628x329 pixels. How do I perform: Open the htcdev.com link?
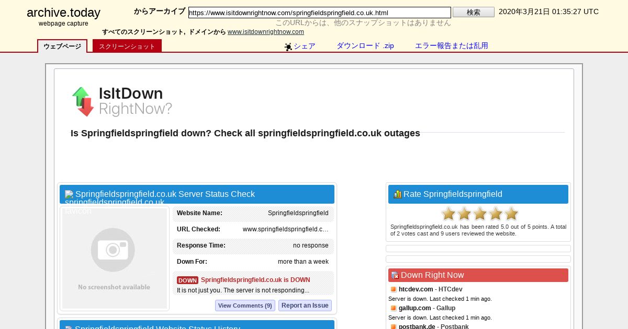tap(416, 289)
